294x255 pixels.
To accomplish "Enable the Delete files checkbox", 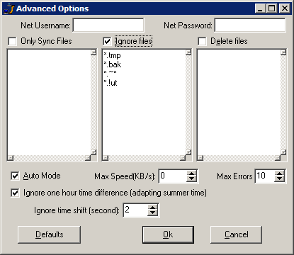I will [x=202, y=41].
